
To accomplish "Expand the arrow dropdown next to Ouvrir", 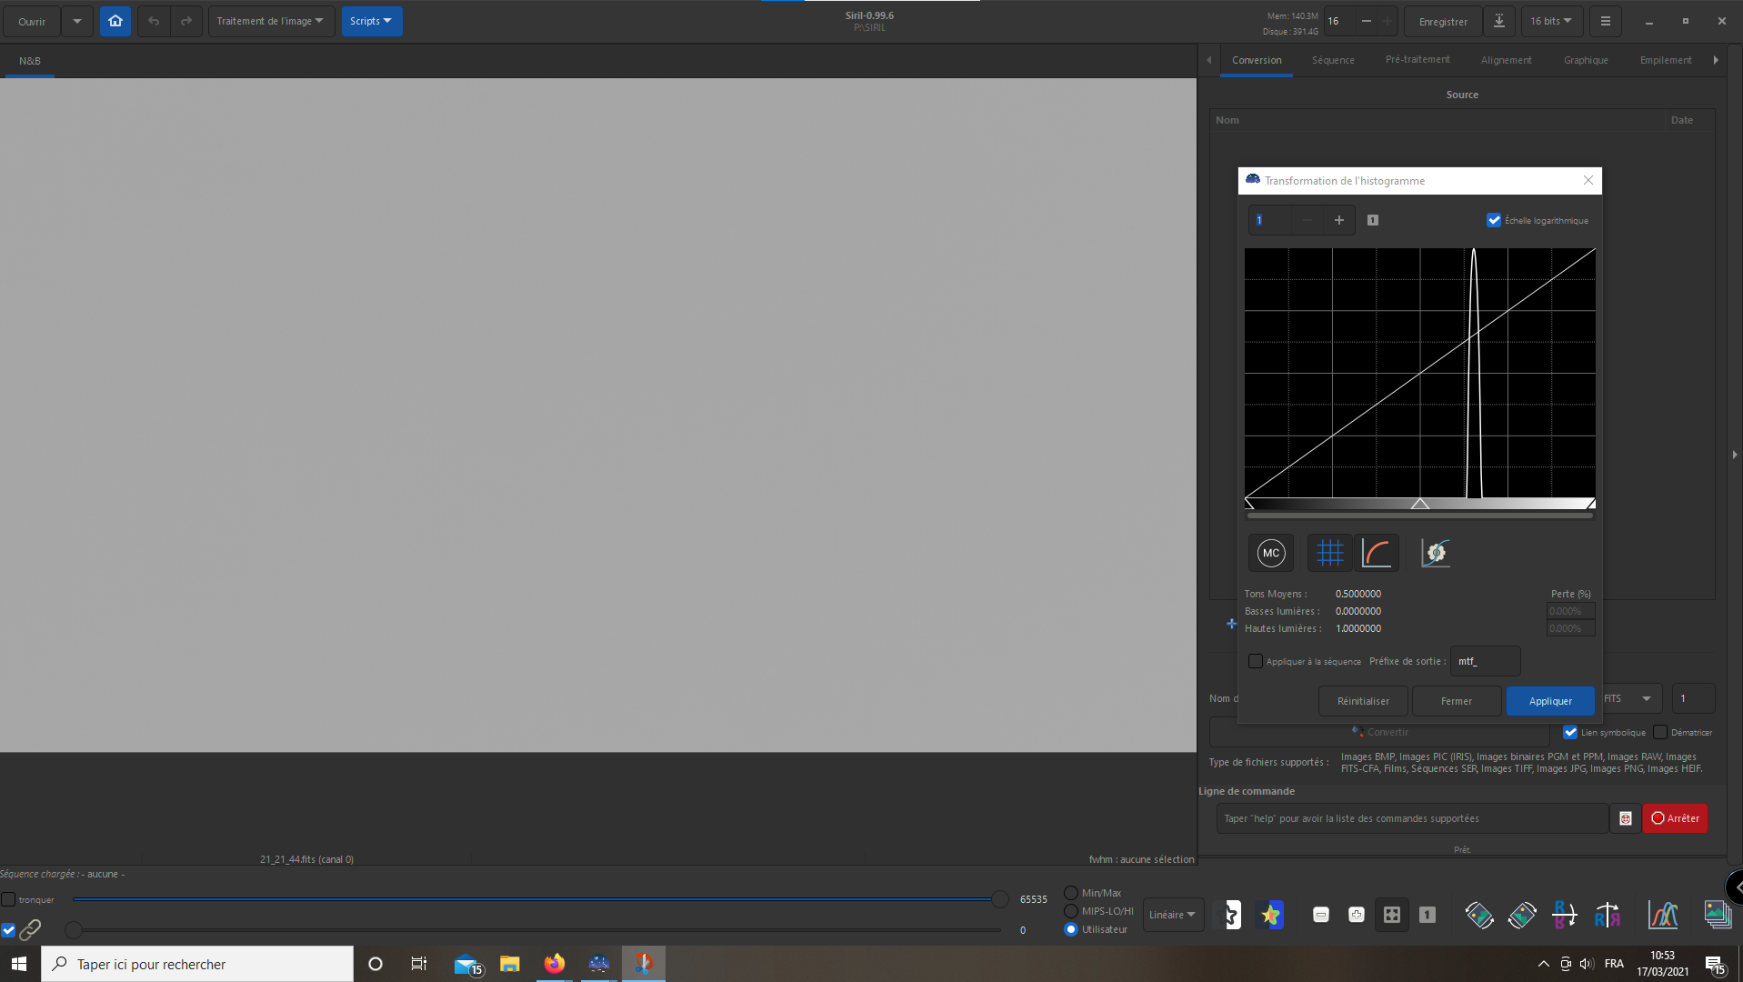I will tap(77, 21).
